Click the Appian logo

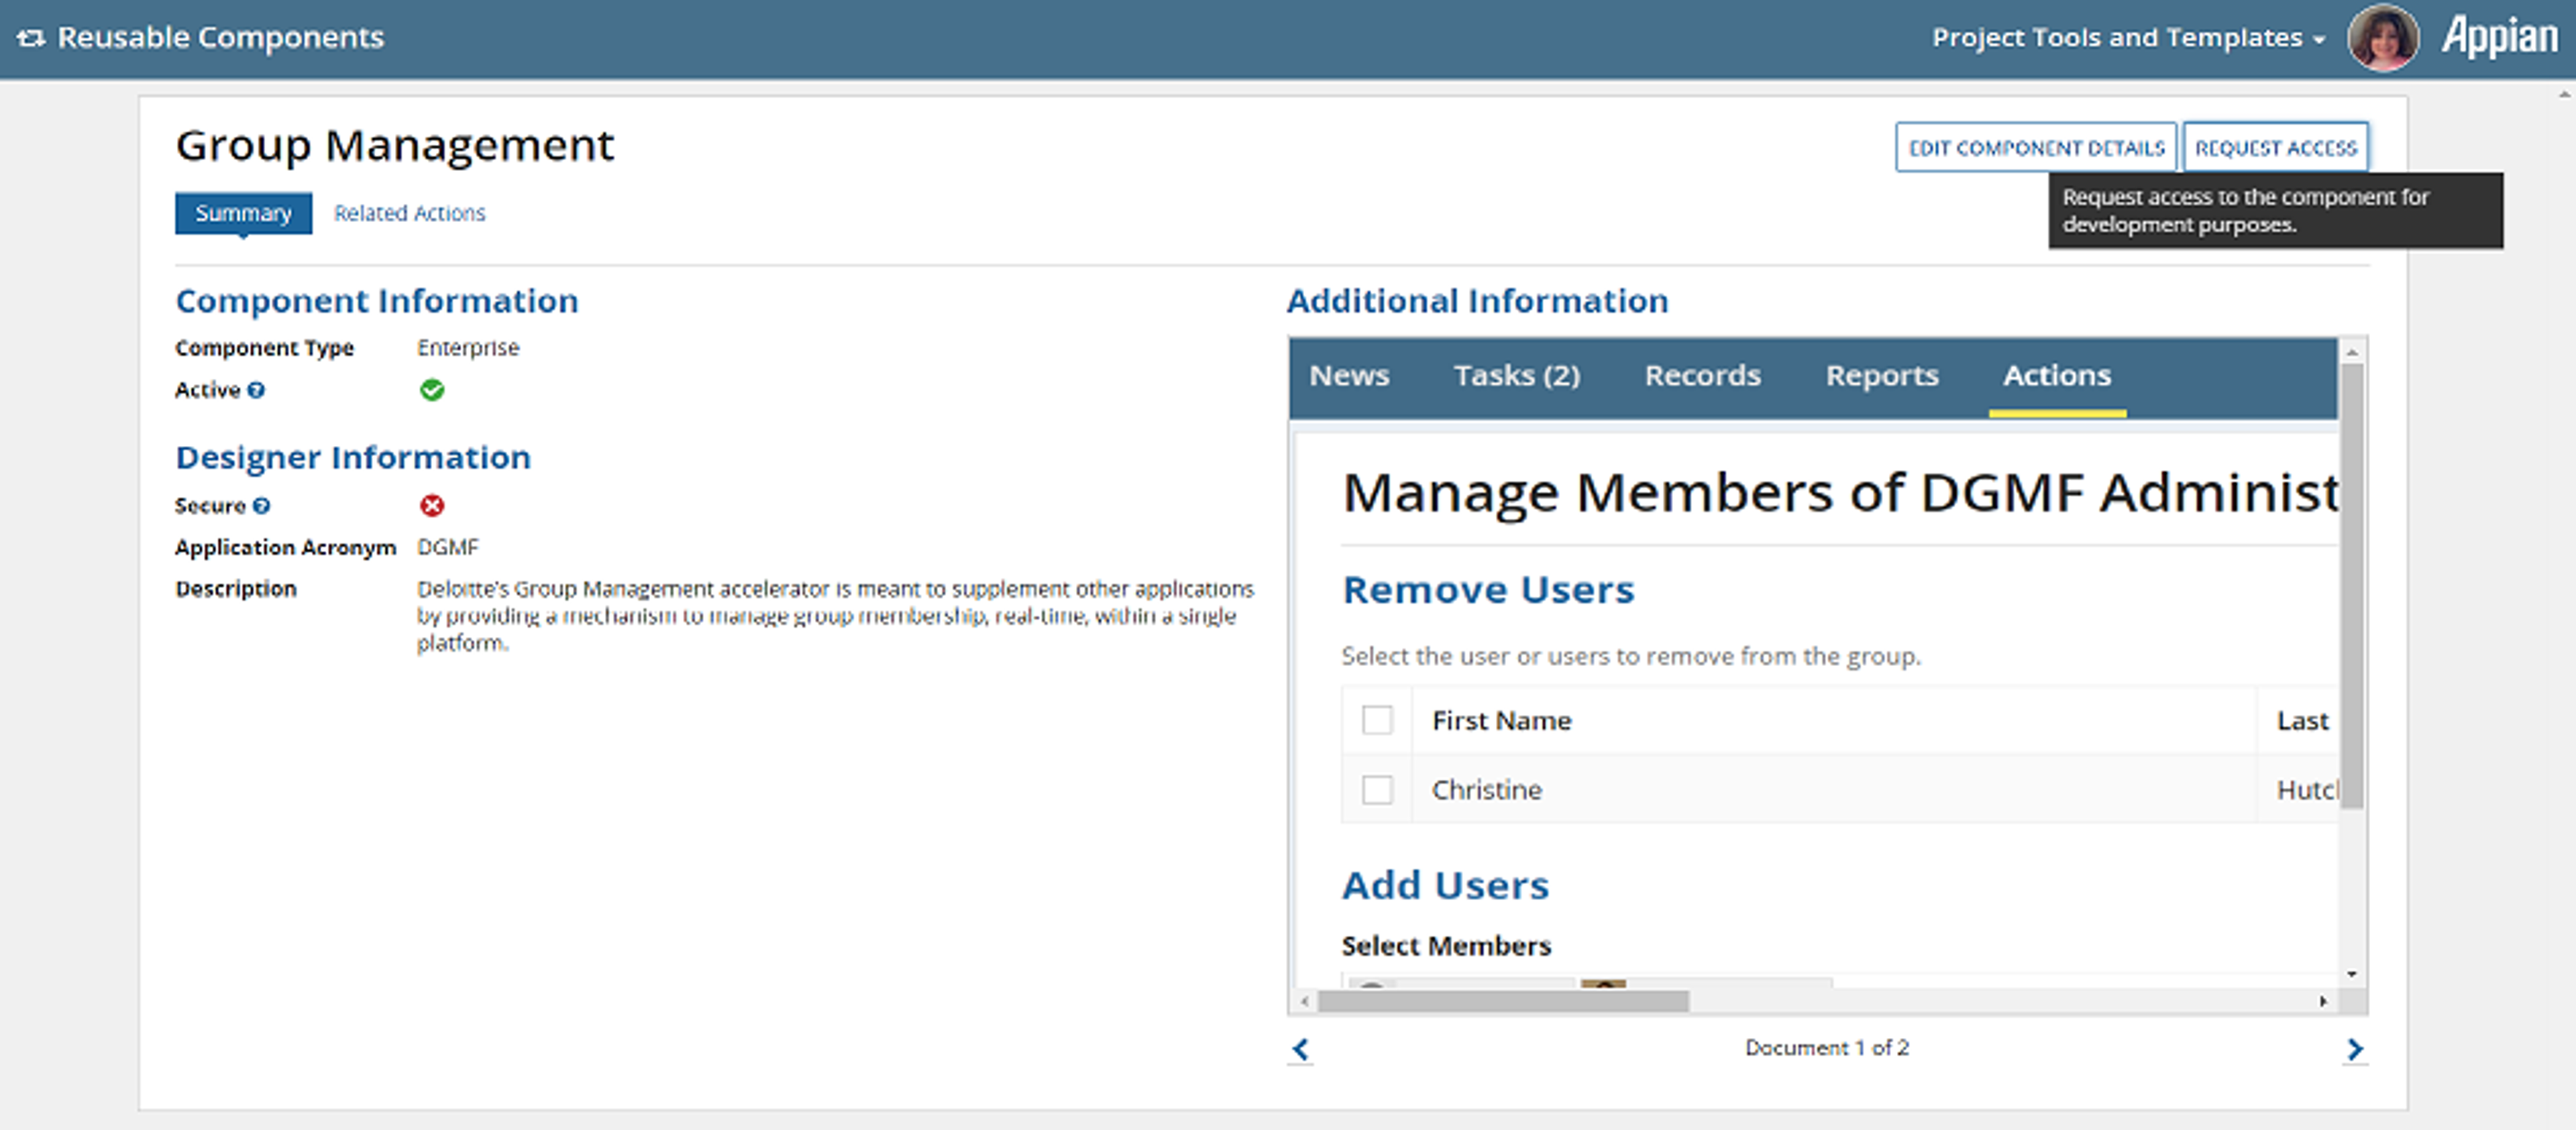pyautogui.click(x=2499, y=37)
